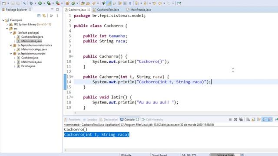Screen dimensions: 278x156
Task: Click the Open Type folder icon
Action: [83, 3]
